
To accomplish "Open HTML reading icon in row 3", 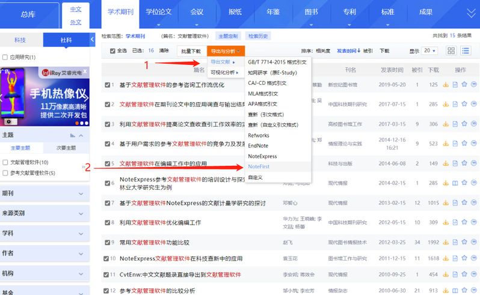I will pos(455,124).
